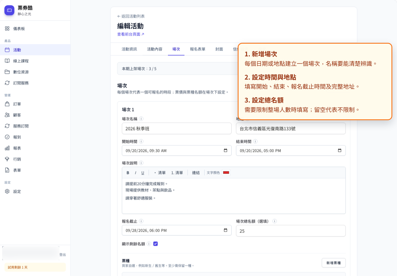The height and width of the screenshot is (276, 397).
Task: Click the 試用剩餘 1 天 banner
Action: [35, 267]
